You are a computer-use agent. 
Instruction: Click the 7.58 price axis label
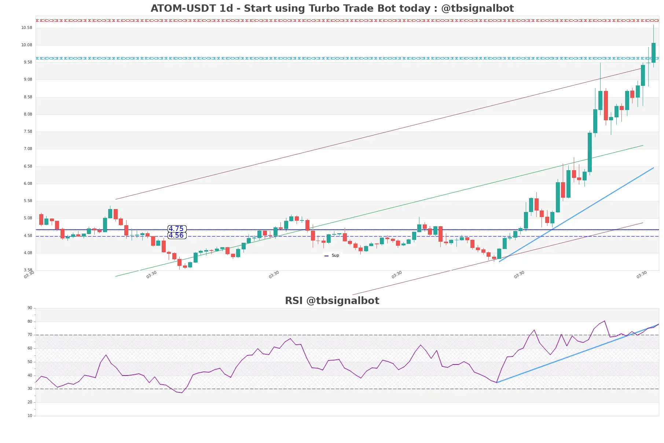[x=28, y=132]
